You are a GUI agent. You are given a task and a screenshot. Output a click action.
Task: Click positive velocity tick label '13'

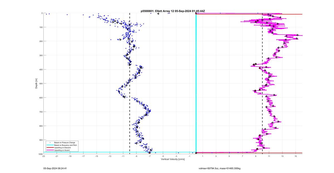[x=282, y=156]
